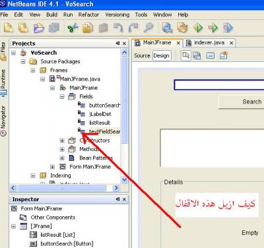Image resolution: width=264 pixels, height=248 pixels.
Task: Collapse the MainJFrame class node
Action: coord(52,88)
